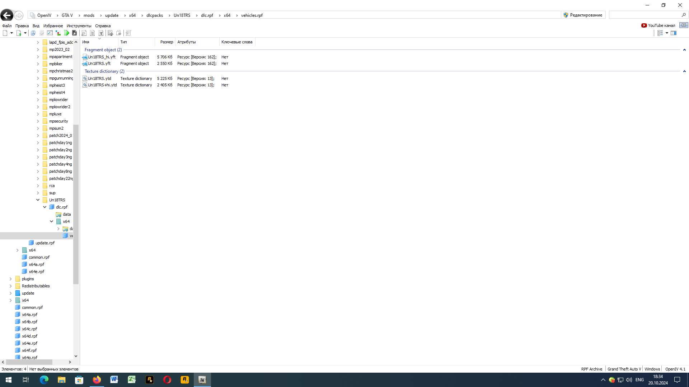The height and width of the screenshot is (387, 689).
Task: Toggle the Редактирование edit mode button
Action: pyautogui.click(x=583, y=15)
